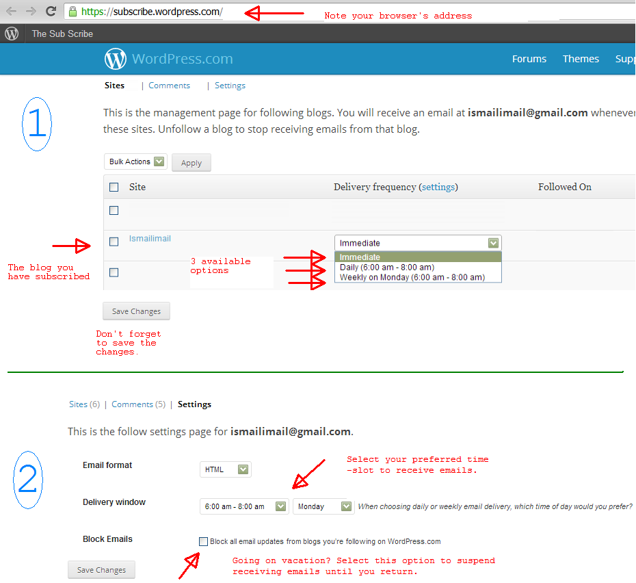The image size is (636, 583).
Task: Expand the Email format HTML dropdown
Action: point(226,469)
